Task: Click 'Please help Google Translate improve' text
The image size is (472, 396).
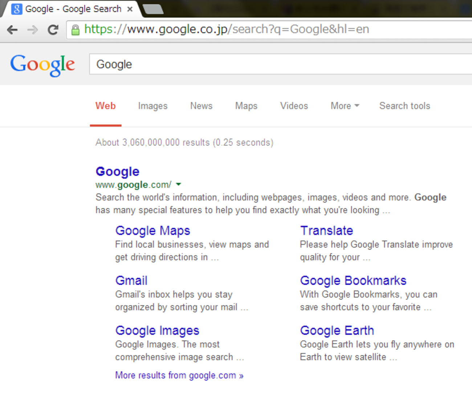Action: pyautogui.click(x=377, y=245)
